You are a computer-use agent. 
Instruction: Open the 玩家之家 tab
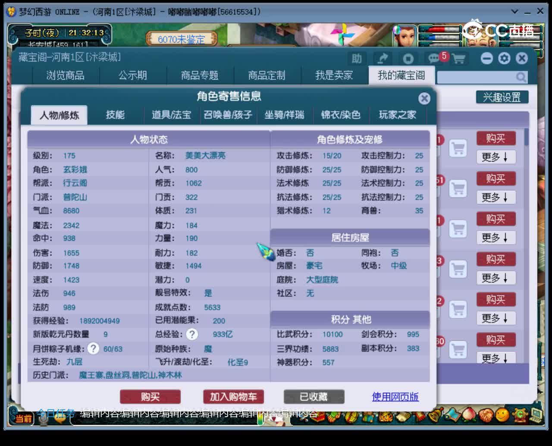pyautogui.click(x=397, y=115)
